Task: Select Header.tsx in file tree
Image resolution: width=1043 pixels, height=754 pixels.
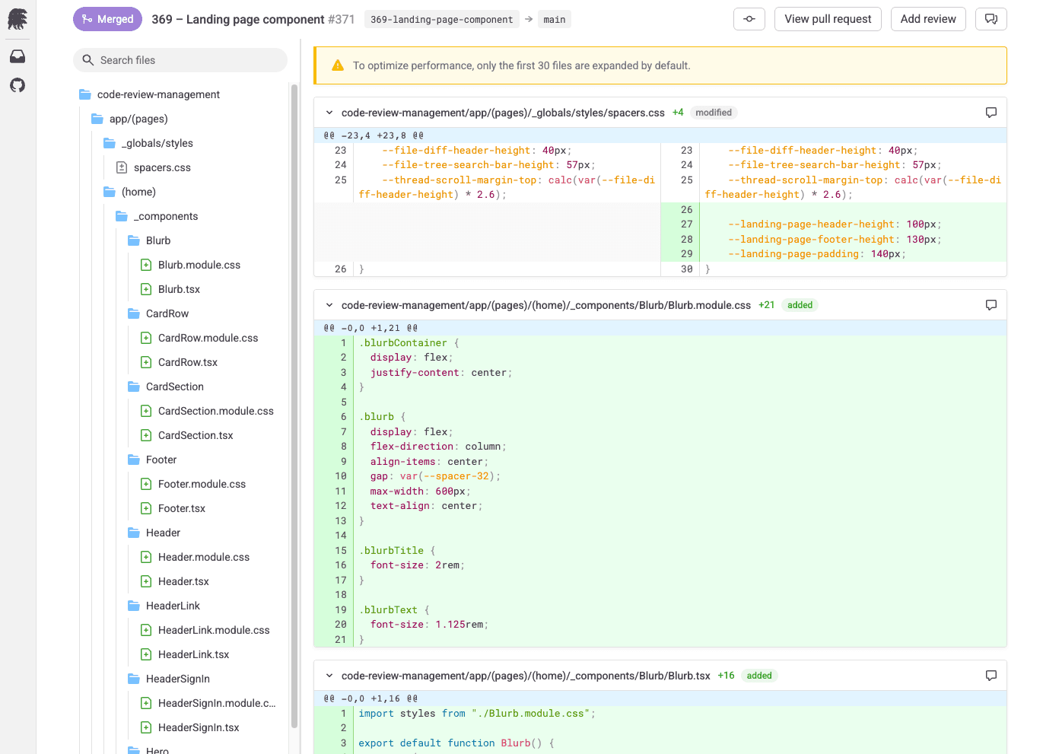Action: [176, 581]
